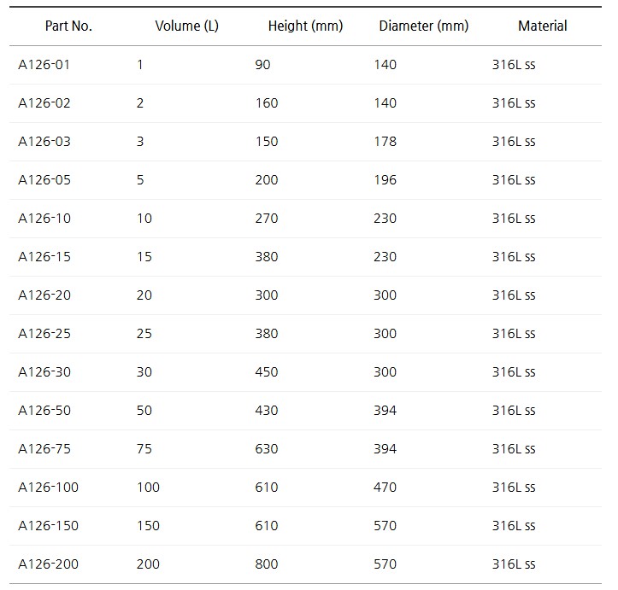This screenshot has width=618, height=590.
Task: Select part number A126-50
Action: coord(44,411)
